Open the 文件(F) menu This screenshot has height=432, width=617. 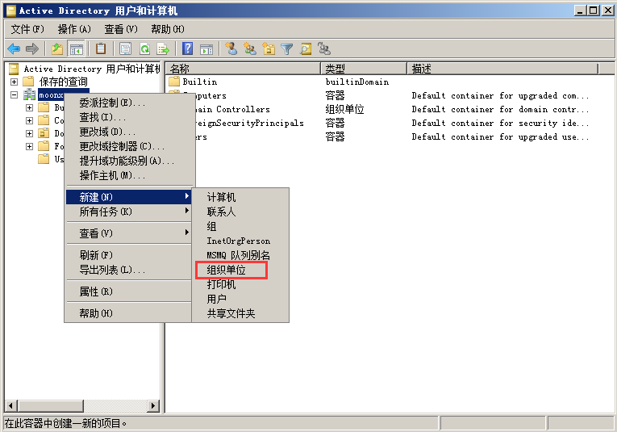click(x=27, y=29)
